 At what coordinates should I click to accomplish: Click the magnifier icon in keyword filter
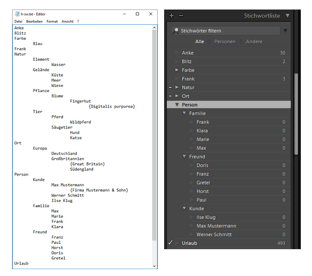point(176,31)
